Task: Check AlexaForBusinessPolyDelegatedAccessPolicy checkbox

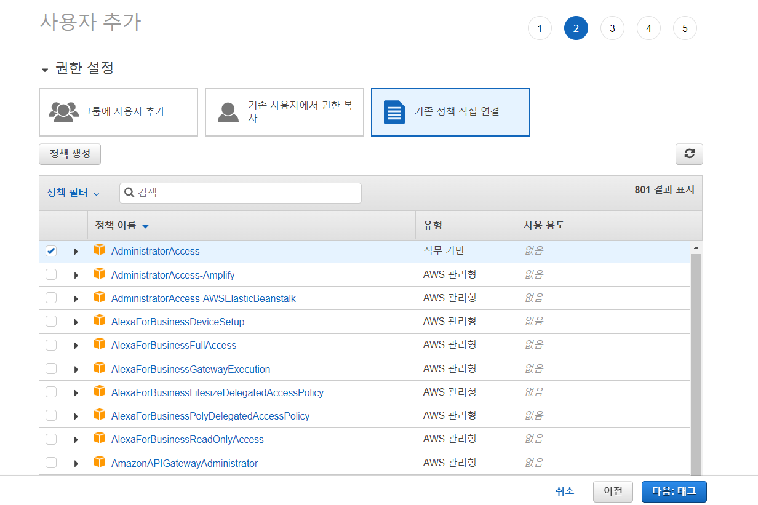Action: coord(51,415)
